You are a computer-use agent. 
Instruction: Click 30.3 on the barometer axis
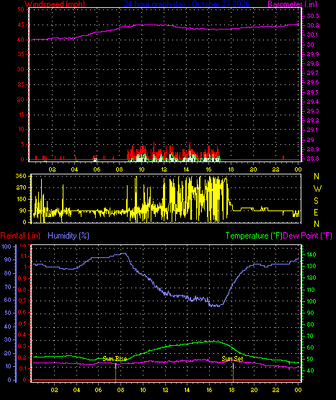tap(313, 16)
